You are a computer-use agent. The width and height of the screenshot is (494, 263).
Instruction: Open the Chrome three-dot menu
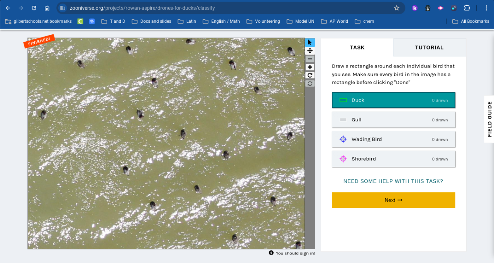pyautogui.click(x=486, y=8)
